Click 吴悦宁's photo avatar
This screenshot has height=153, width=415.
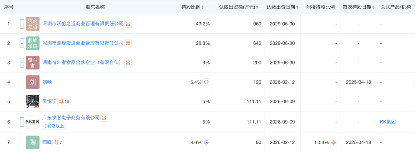[x=33, y=102]
